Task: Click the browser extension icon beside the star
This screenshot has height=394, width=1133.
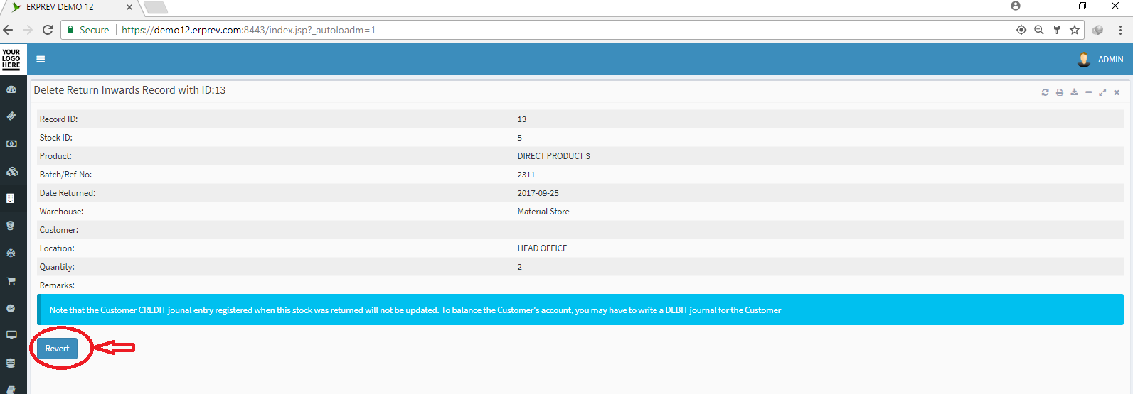Action: coord(1097,30)
